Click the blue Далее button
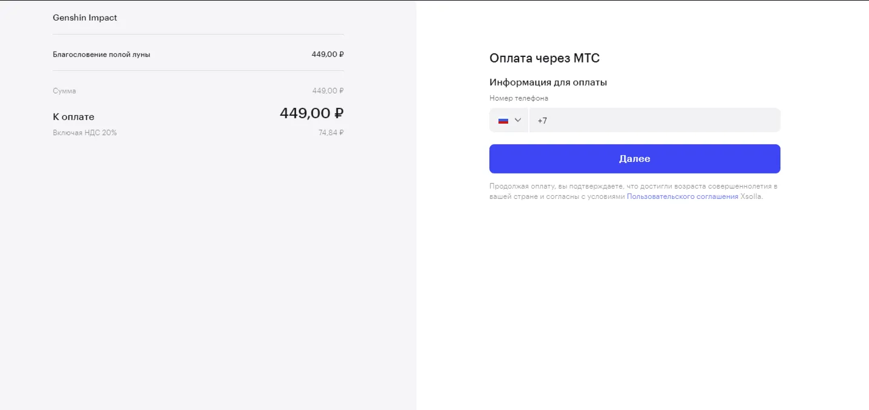The width and height of the screenshot is (869, 410). (x=635, y=159)
